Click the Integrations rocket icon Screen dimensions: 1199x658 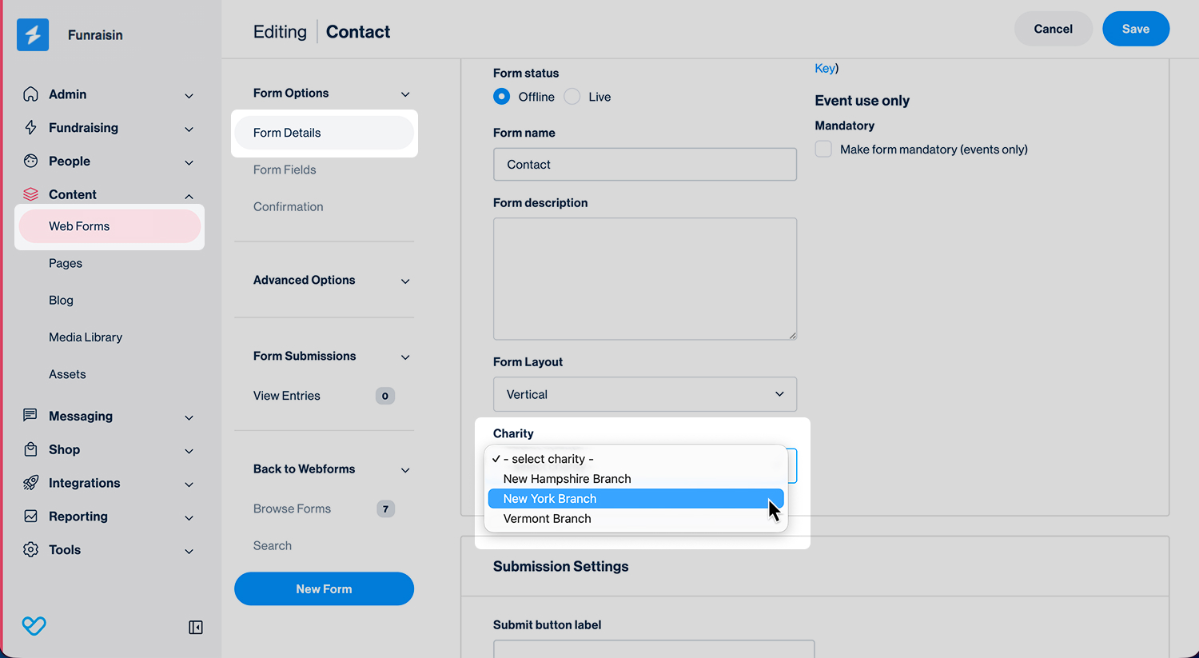pyautogui.click(x=30, y=483)
